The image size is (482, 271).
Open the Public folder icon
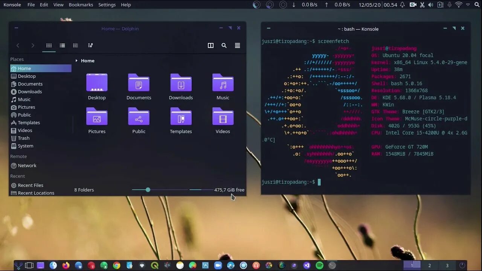[x=139, y=116]
